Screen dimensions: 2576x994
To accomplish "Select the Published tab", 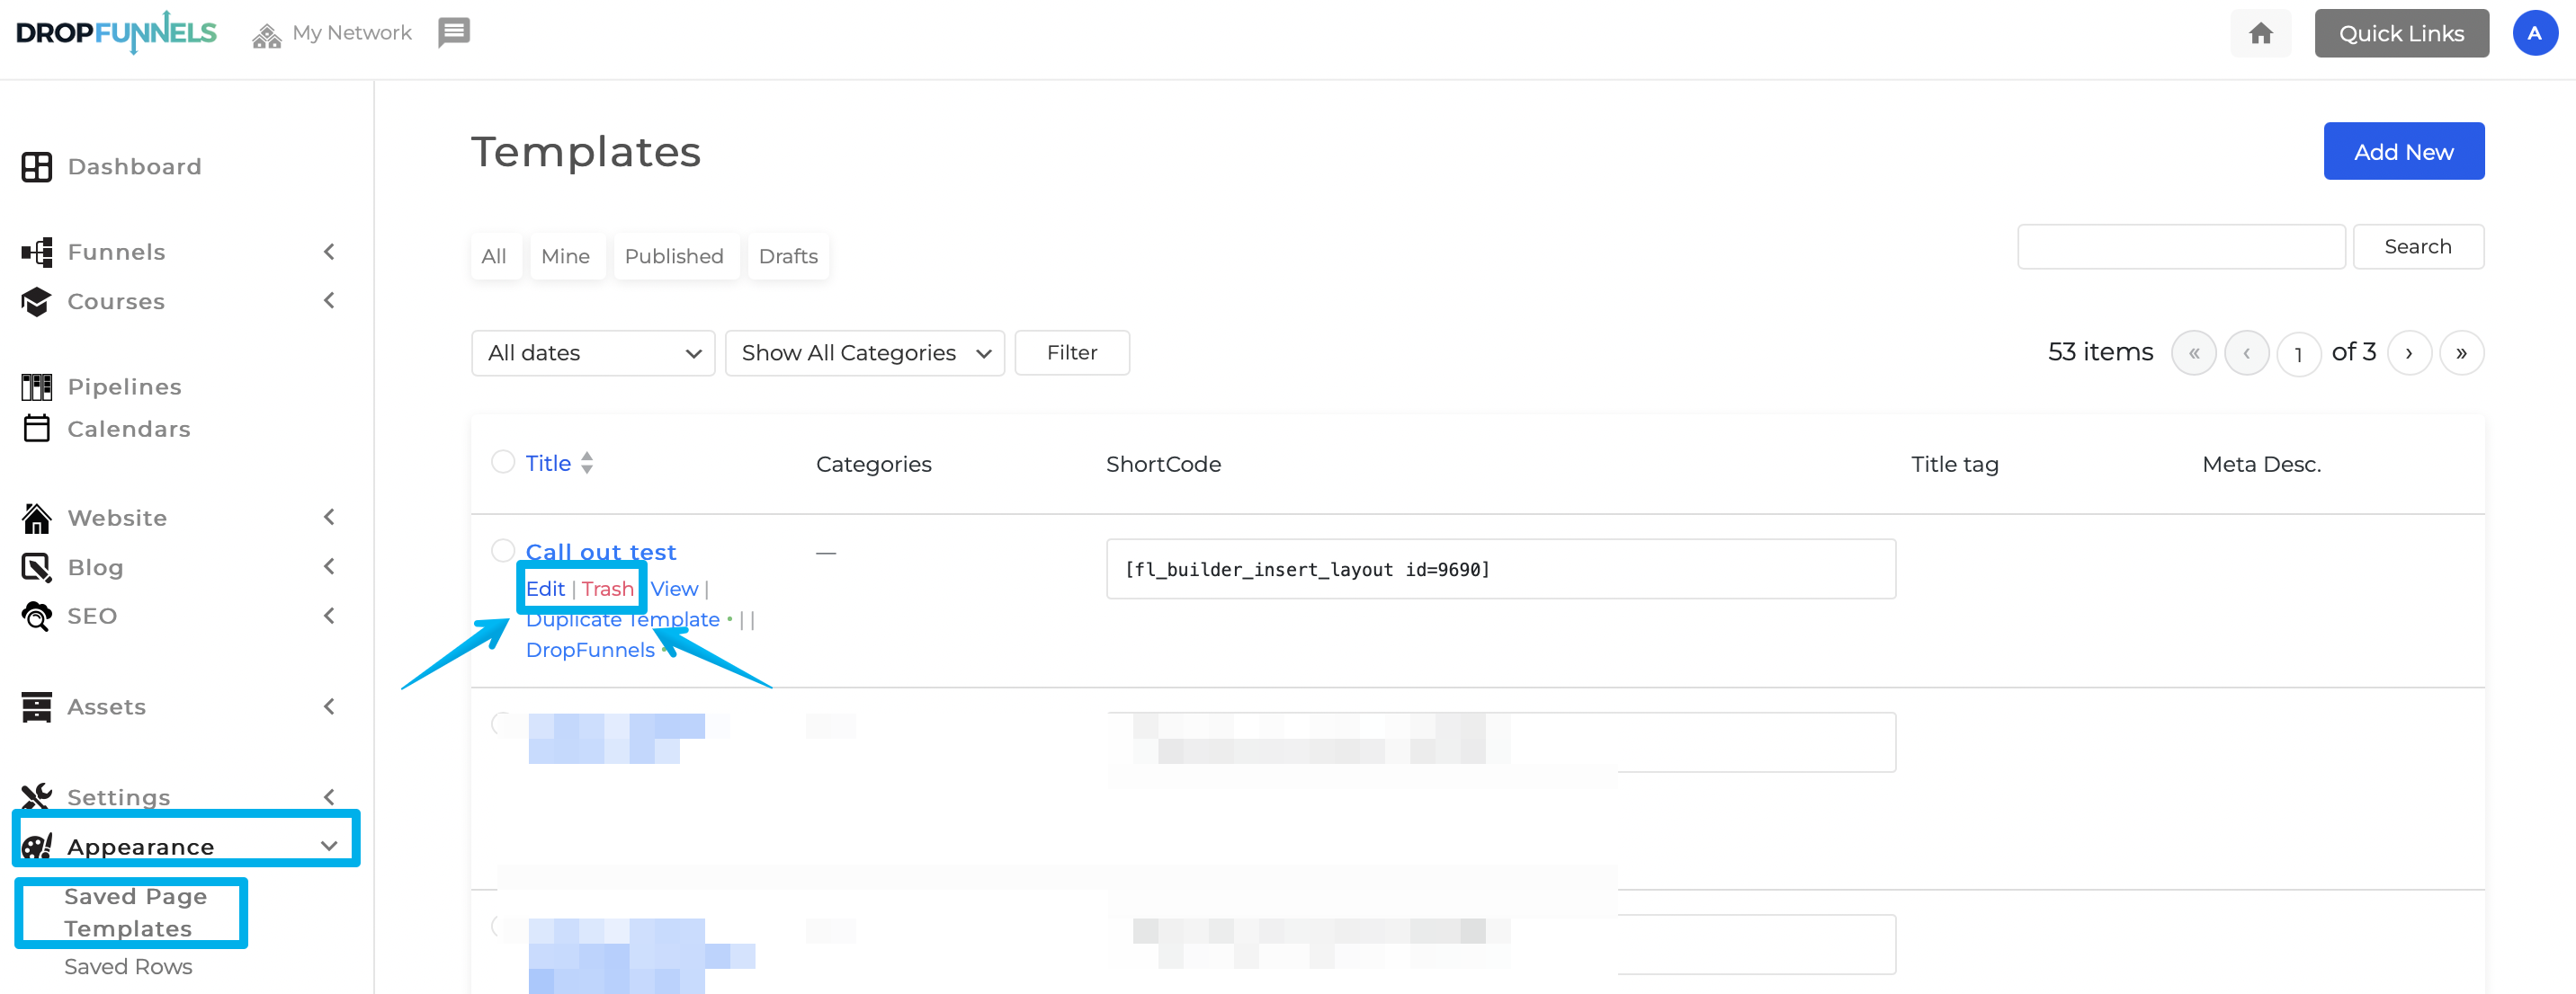I will click(674, 256).
